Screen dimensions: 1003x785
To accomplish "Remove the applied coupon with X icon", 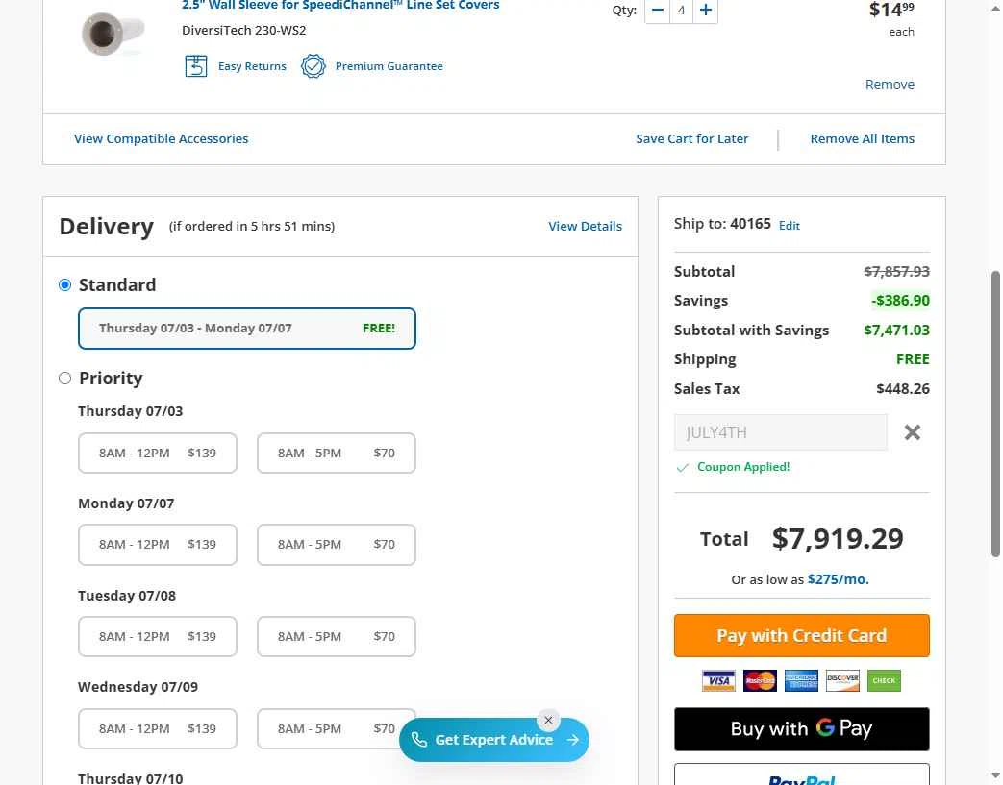I will [913, 432].
